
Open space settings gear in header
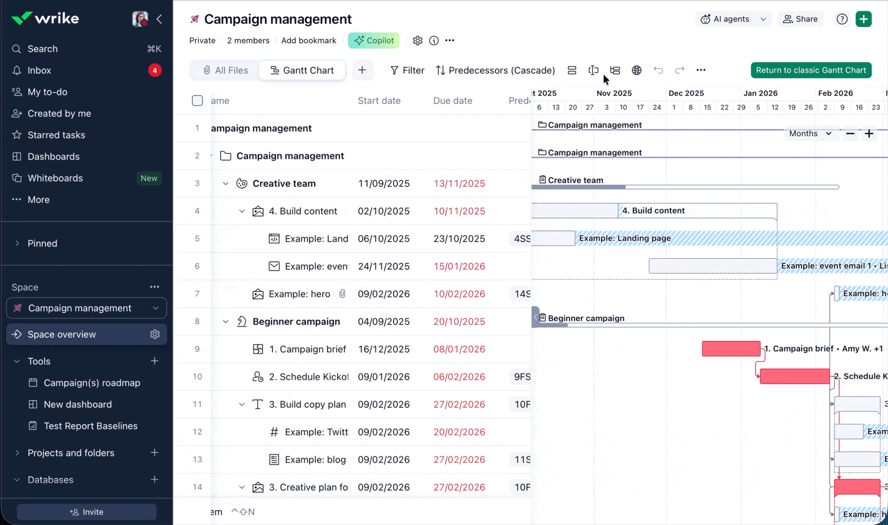[x=418, y=40]
